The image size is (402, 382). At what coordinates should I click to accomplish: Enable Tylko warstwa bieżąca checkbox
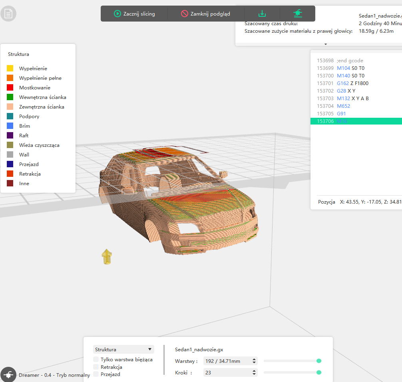coord(96,359)
